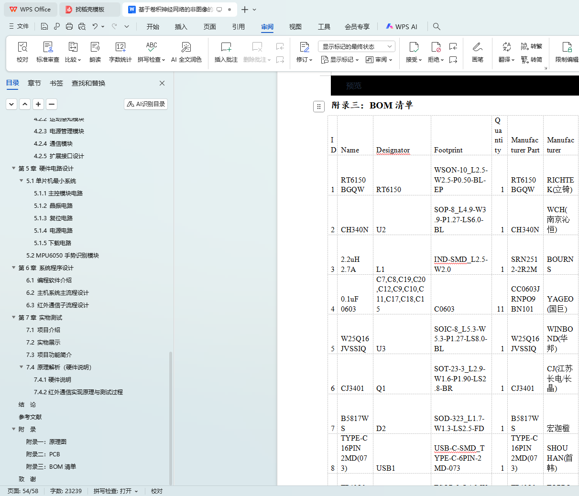Image resolution: width=579 pixels, height=496 pixels.
Task: Collapse the 7.4 原理解析 node
Action: coord(21,367)
